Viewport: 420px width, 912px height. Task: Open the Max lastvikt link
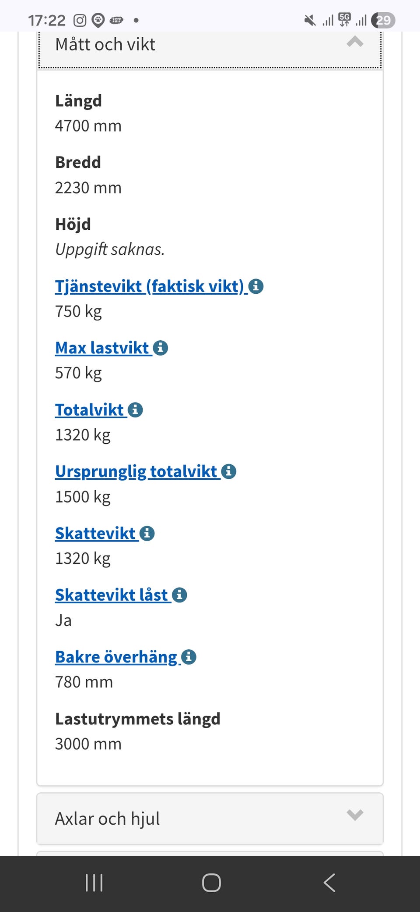click(102, 348)
